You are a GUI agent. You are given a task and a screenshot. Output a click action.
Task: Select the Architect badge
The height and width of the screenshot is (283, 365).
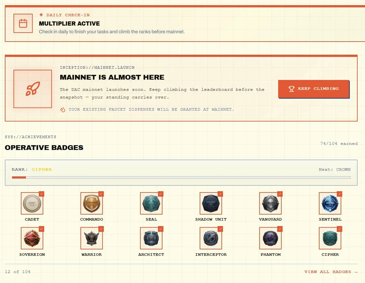(151, 238)
